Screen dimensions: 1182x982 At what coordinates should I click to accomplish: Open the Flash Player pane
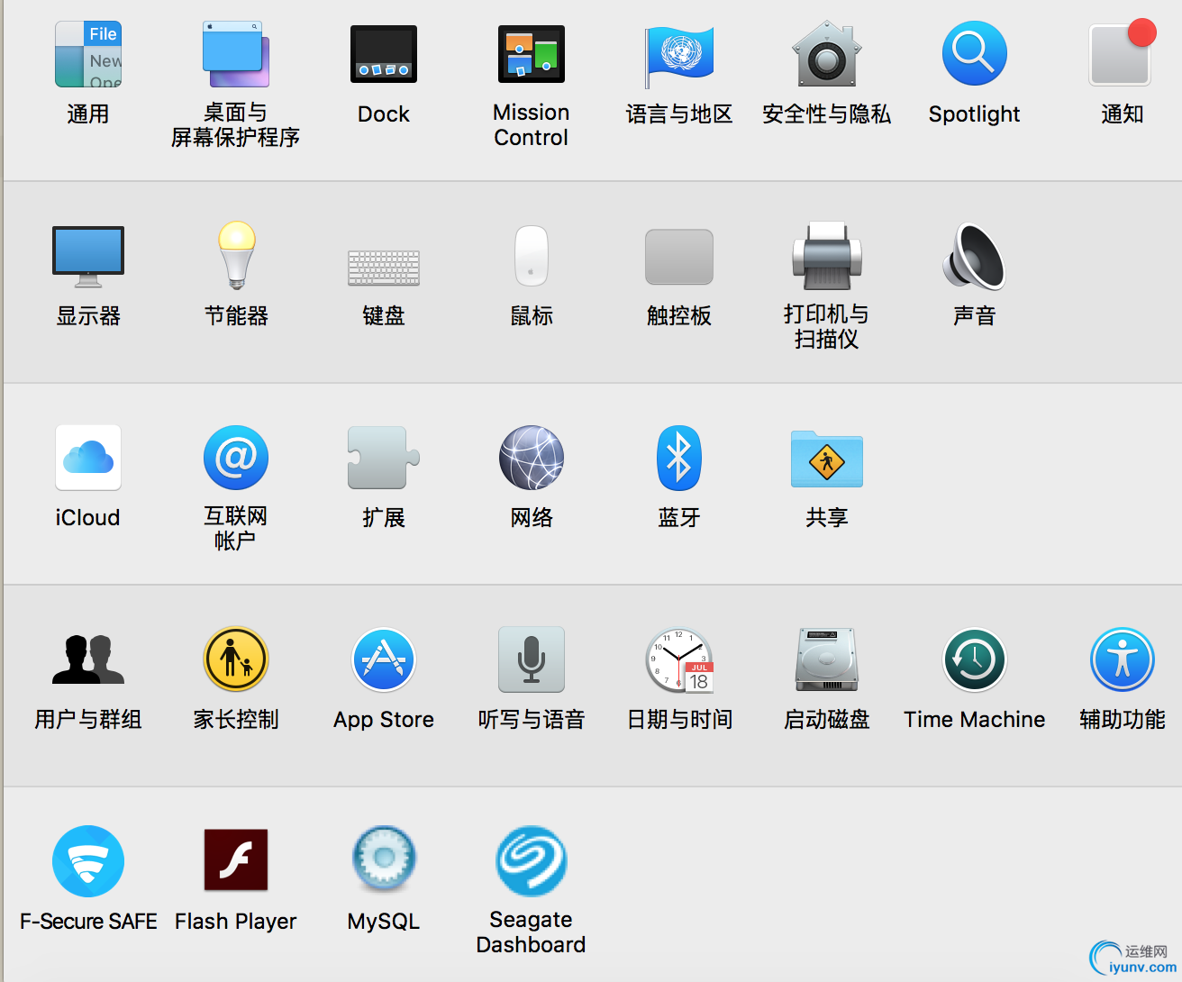click(x=236, y=859)
